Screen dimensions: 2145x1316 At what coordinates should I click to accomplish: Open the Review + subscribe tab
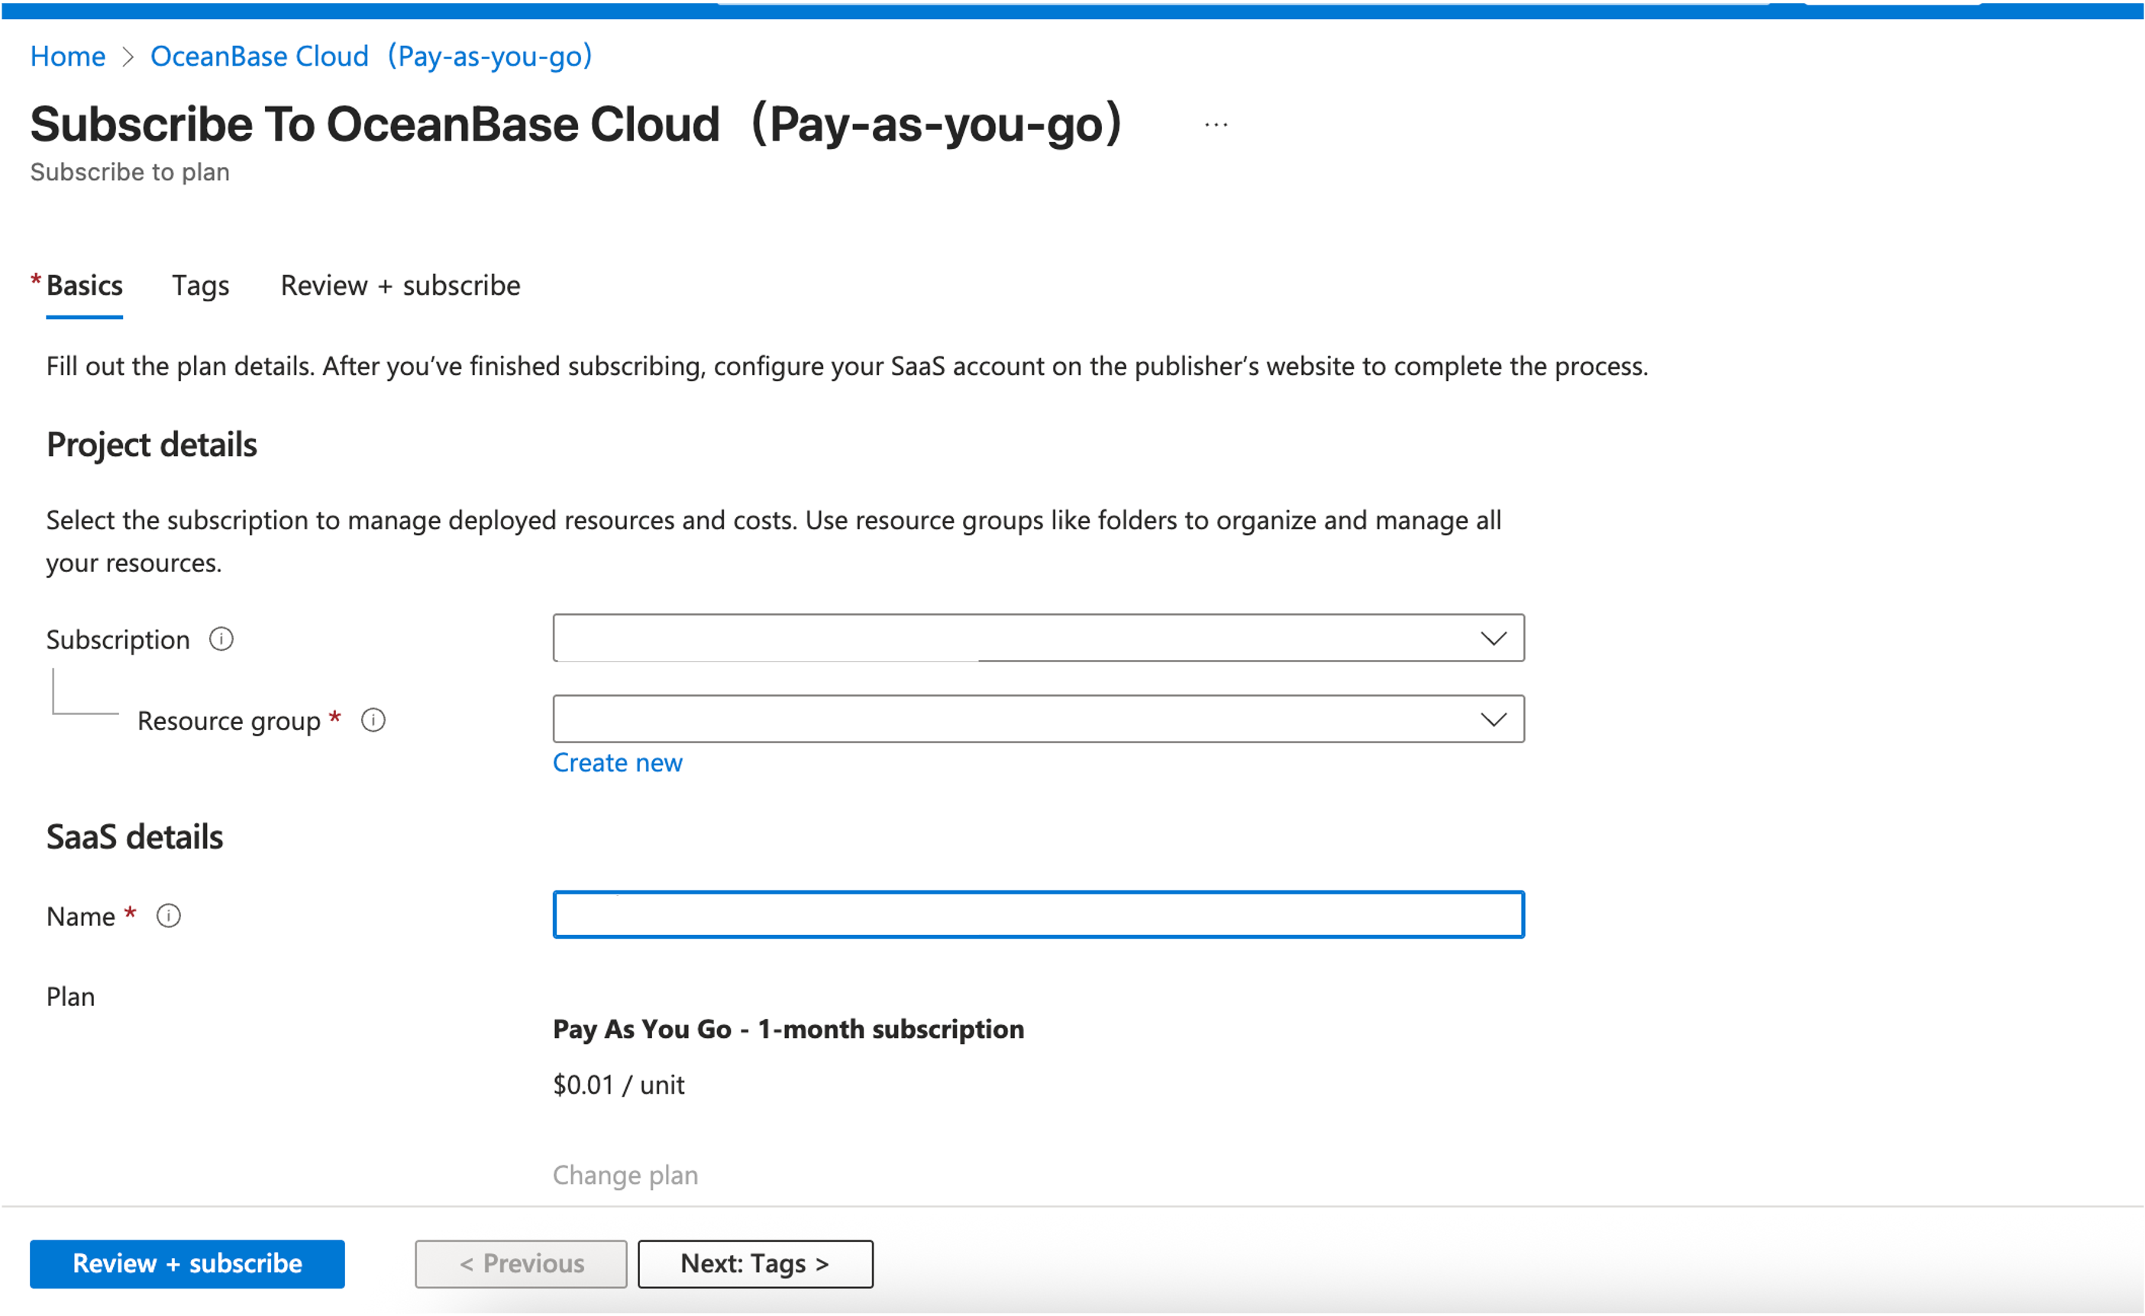pyautogui.click(x=399, y=286)
